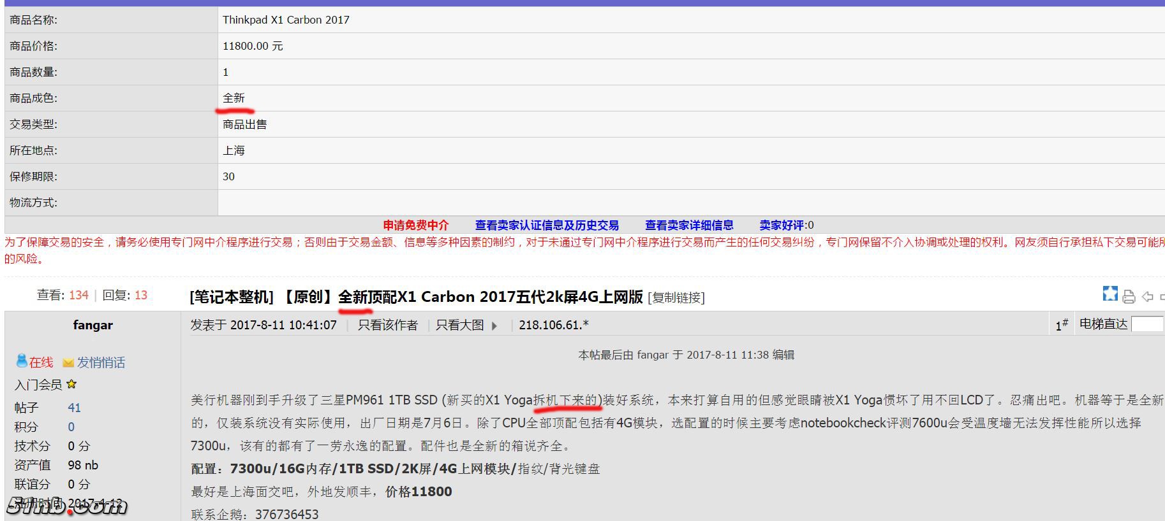
Task: Click contact number 376736453
Action: point(286,514)
